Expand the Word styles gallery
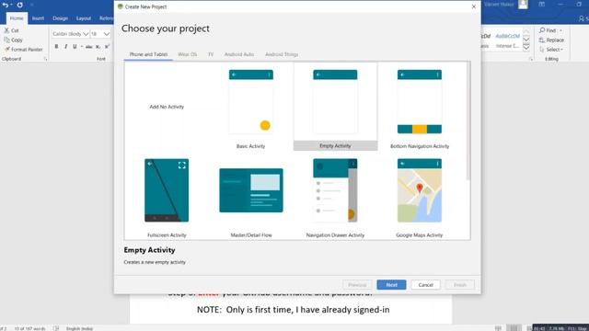589x331 pixels. click(526, 47)
